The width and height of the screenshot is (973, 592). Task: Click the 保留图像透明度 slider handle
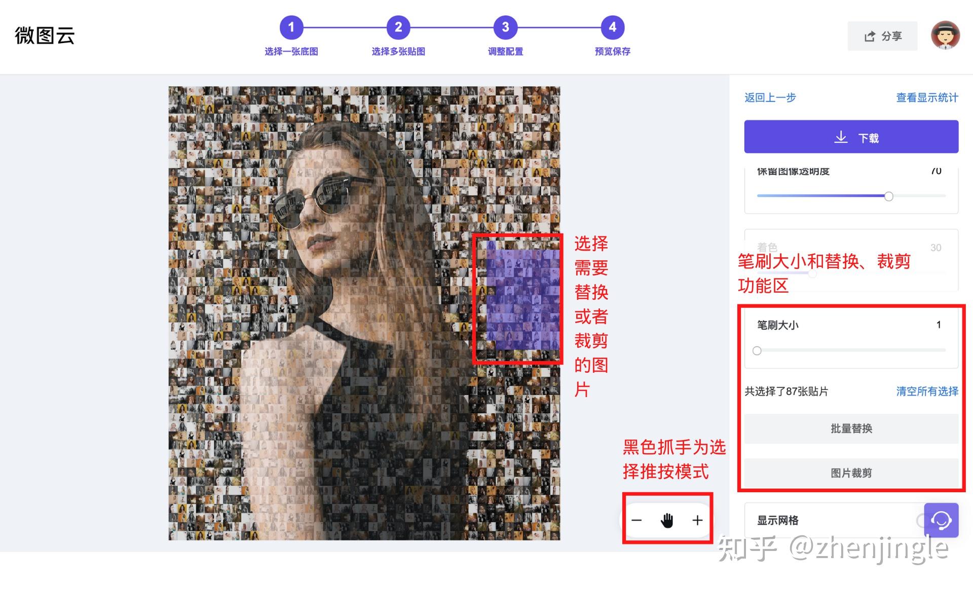[888, 196]
